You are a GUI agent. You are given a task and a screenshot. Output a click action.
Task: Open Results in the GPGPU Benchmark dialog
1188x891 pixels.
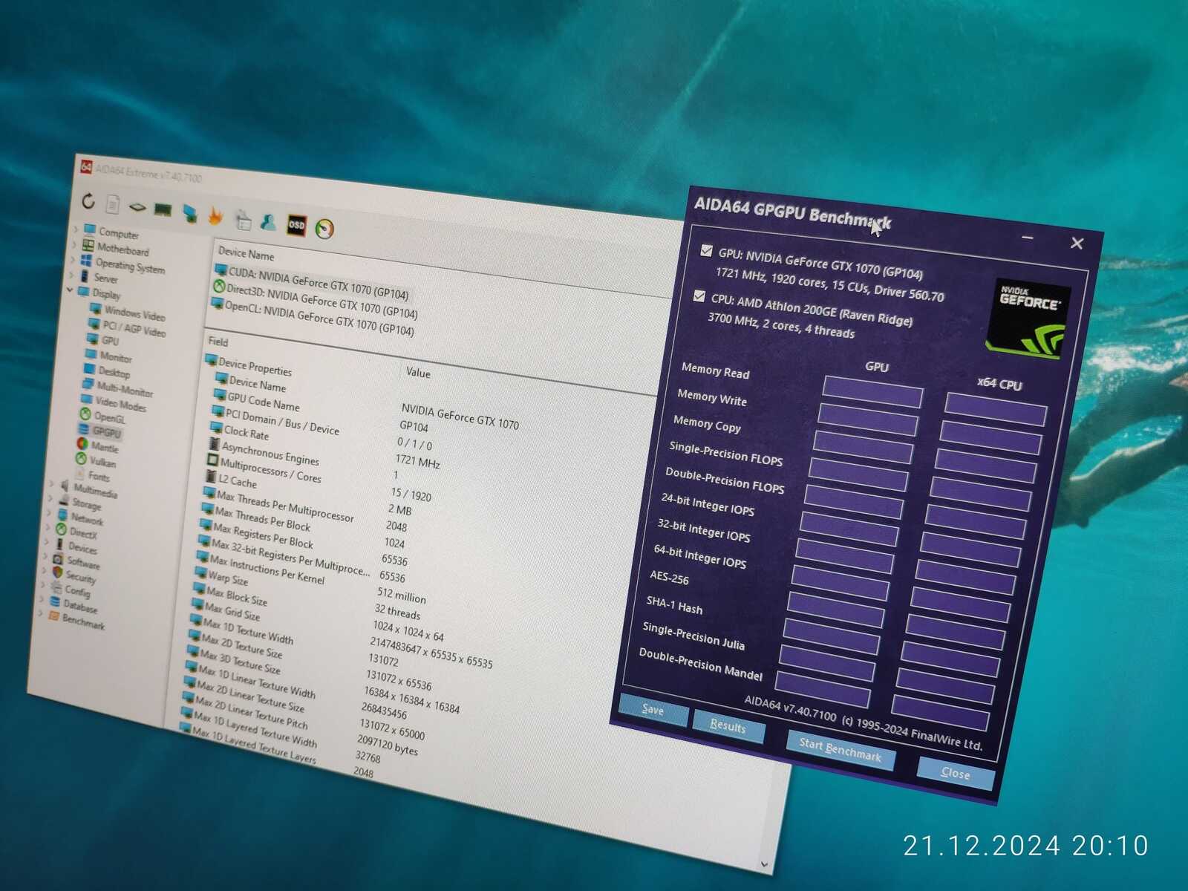point(728,725)
